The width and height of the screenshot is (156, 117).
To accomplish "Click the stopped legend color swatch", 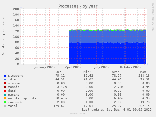I will (5, 83).
